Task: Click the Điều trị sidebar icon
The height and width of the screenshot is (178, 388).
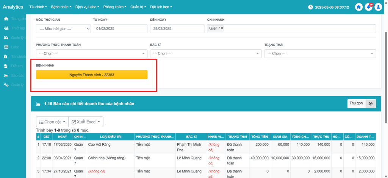Action: (x=6, y=66)
